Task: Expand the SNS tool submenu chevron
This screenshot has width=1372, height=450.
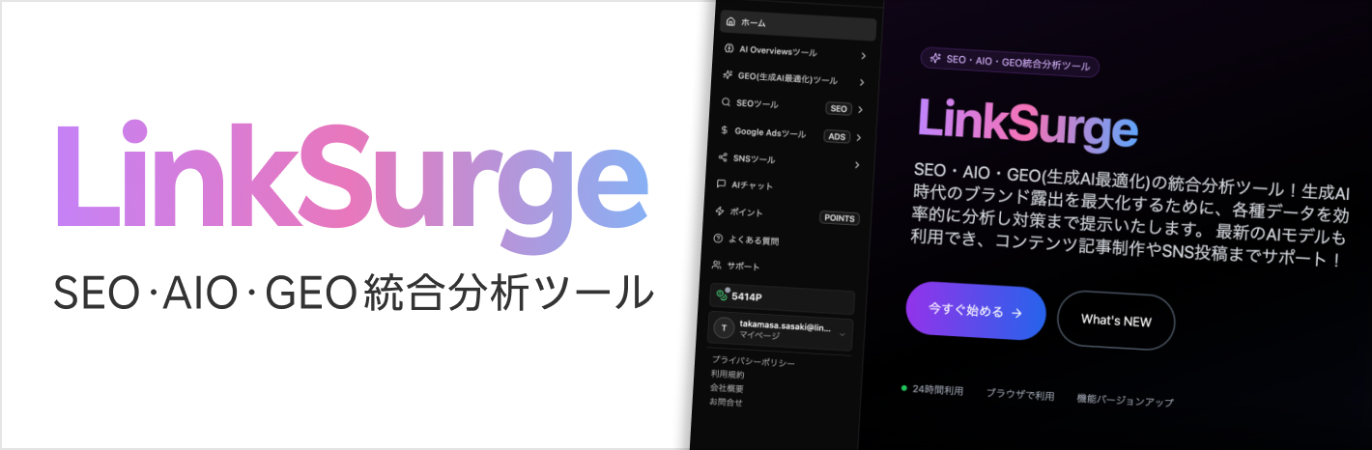Action: point(856,165)
